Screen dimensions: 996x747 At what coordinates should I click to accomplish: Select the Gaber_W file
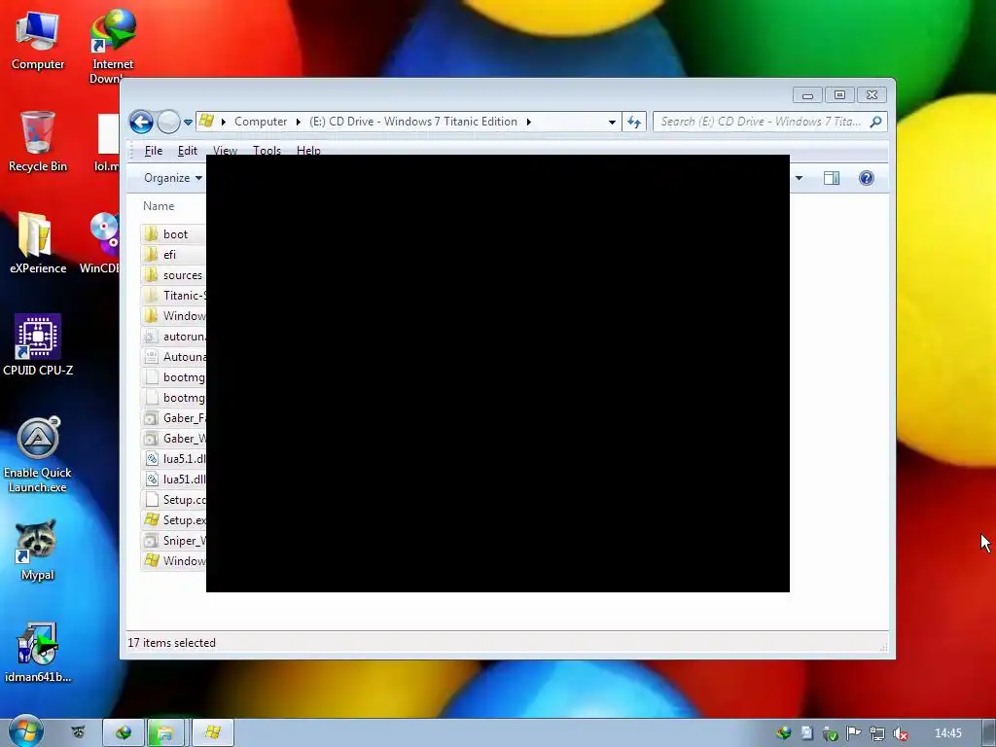point(173,439)
